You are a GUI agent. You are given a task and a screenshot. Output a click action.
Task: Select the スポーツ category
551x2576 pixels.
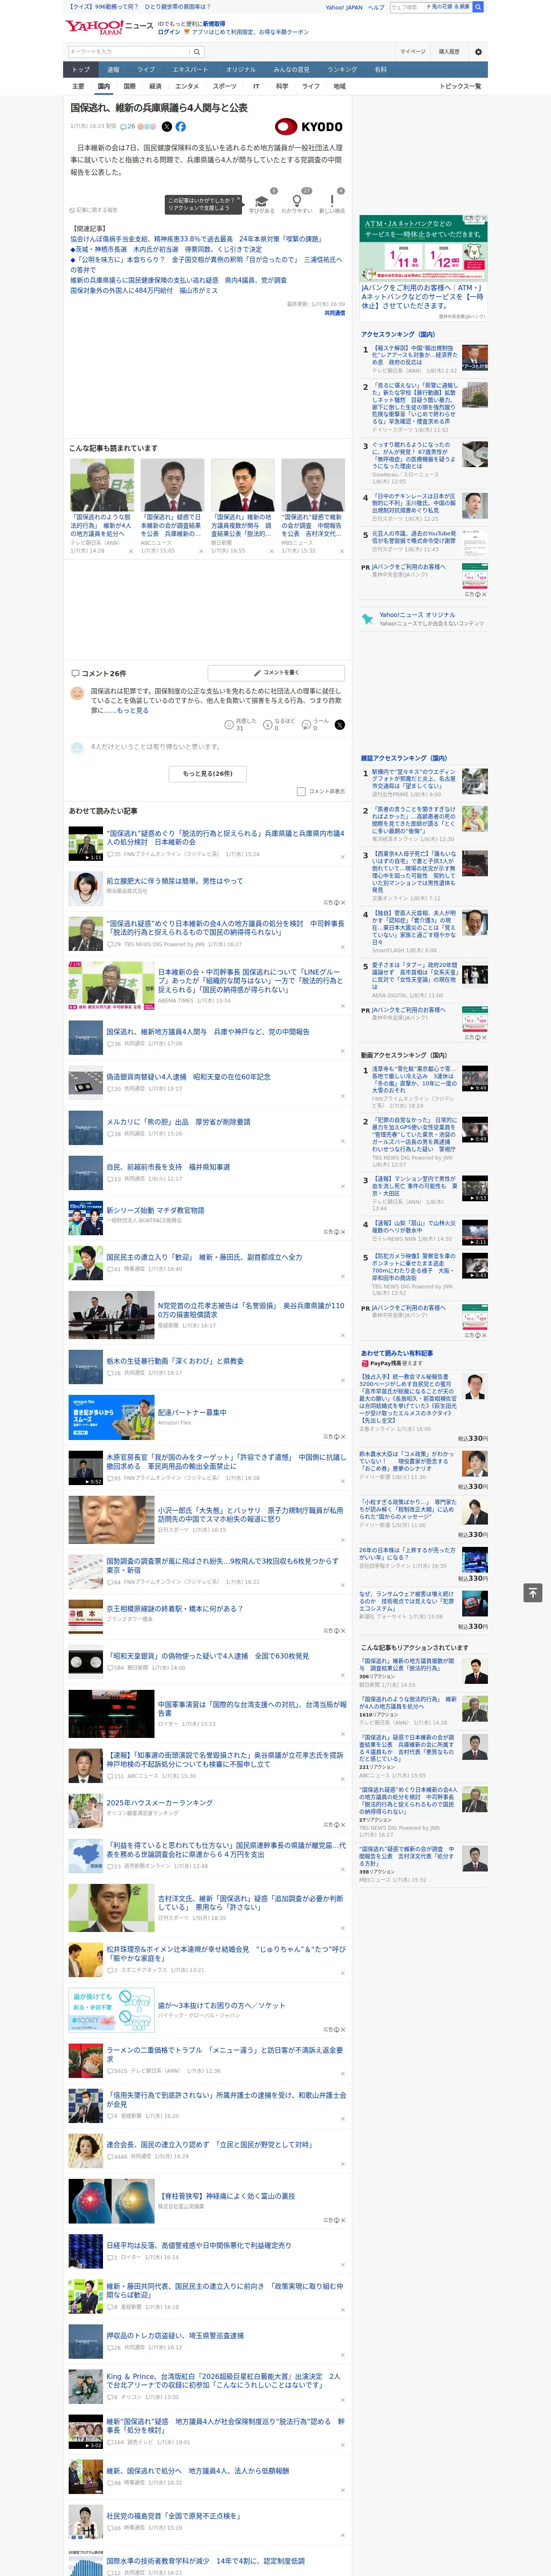tap(225, 86)
